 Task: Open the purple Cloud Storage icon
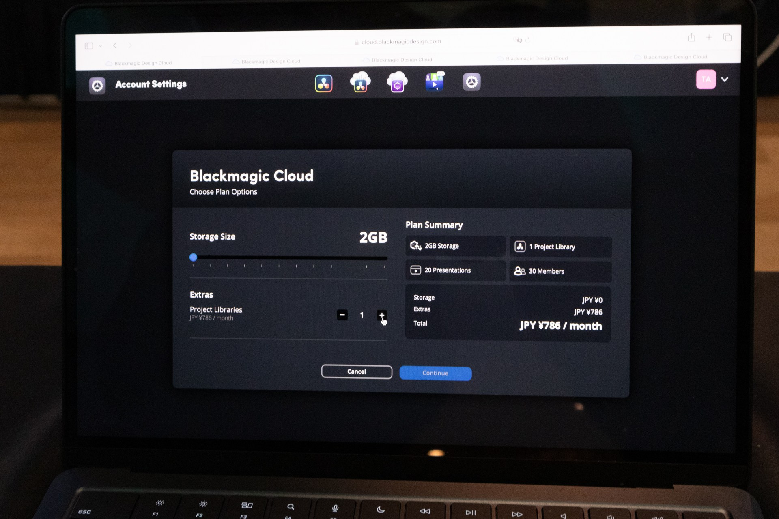(397, 82)
